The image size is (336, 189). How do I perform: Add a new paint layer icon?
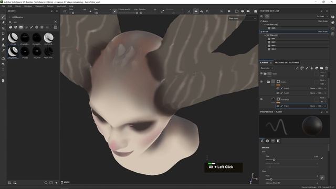click(x=307, y=68)
